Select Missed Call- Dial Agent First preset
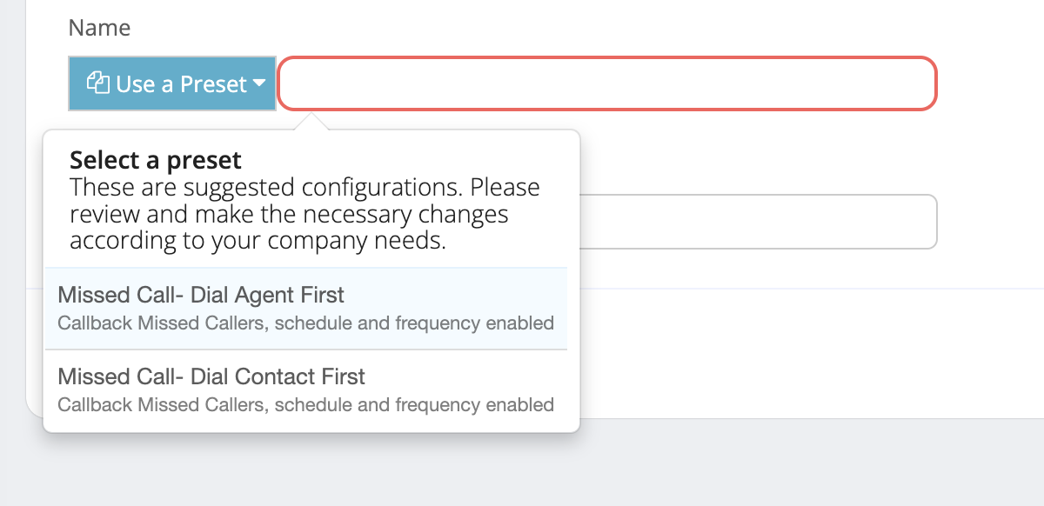 (305, 309)
